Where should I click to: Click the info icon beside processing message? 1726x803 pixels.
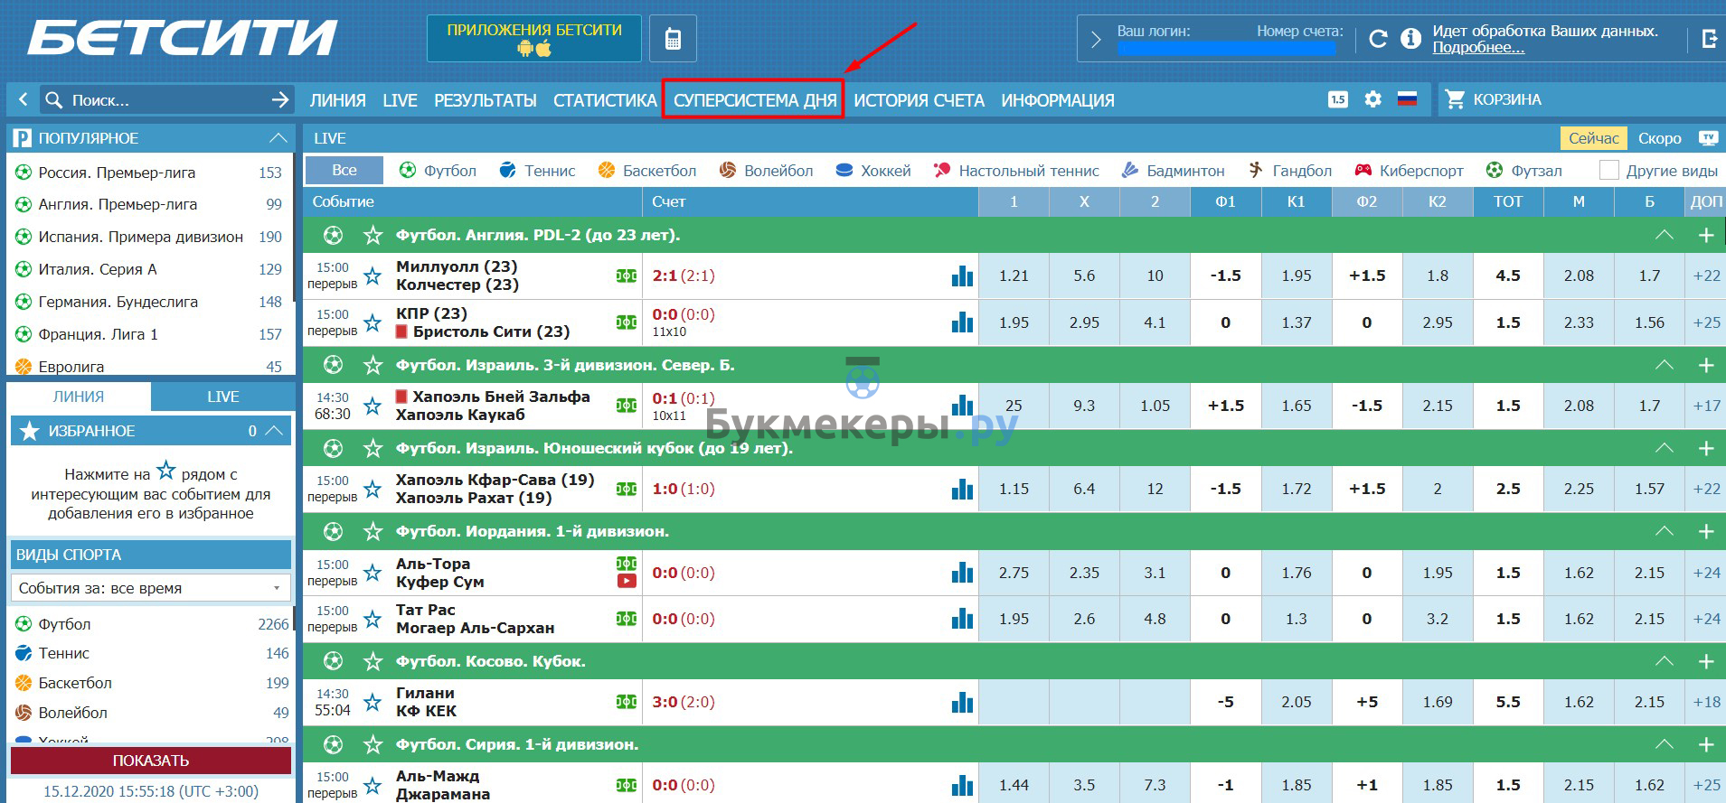pyautogui.click(x=1410, y=39)
